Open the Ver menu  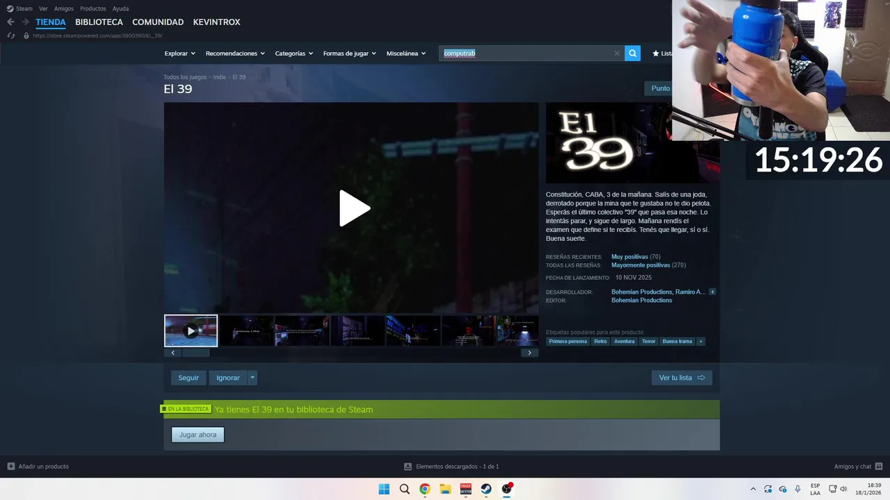coord(43,8)
